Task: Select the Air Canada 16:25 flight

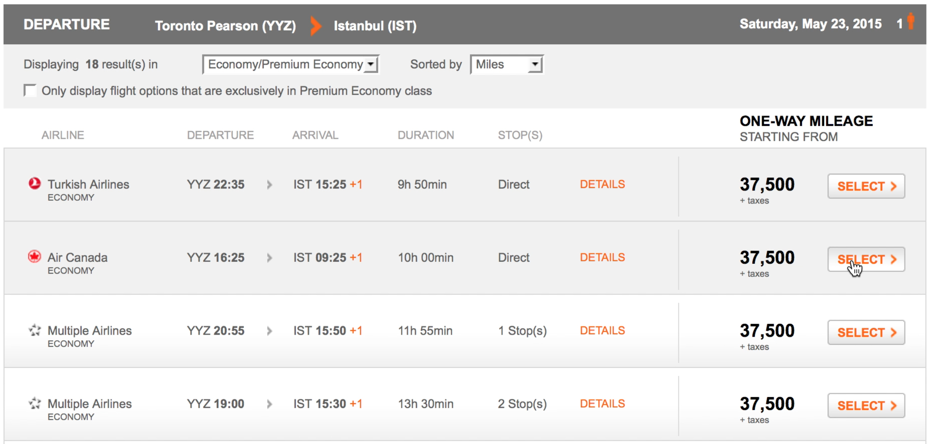Action: (x=866, y=259)
